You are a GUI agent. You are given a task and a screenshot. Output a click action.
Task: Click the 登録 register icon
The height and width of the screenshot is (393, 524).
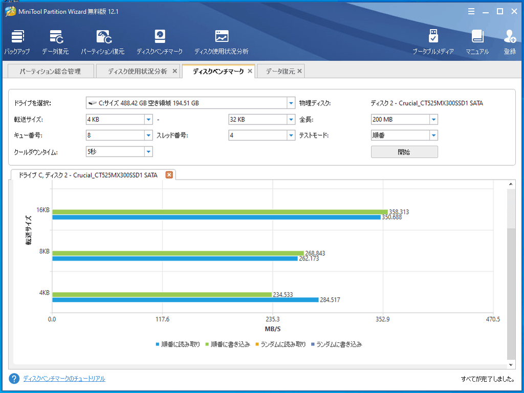click(x=510, y=42)
